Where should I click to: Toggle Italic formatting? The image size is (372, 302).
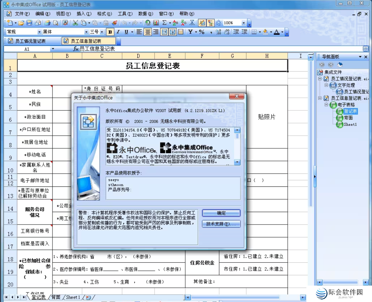(x=118, y=32)
